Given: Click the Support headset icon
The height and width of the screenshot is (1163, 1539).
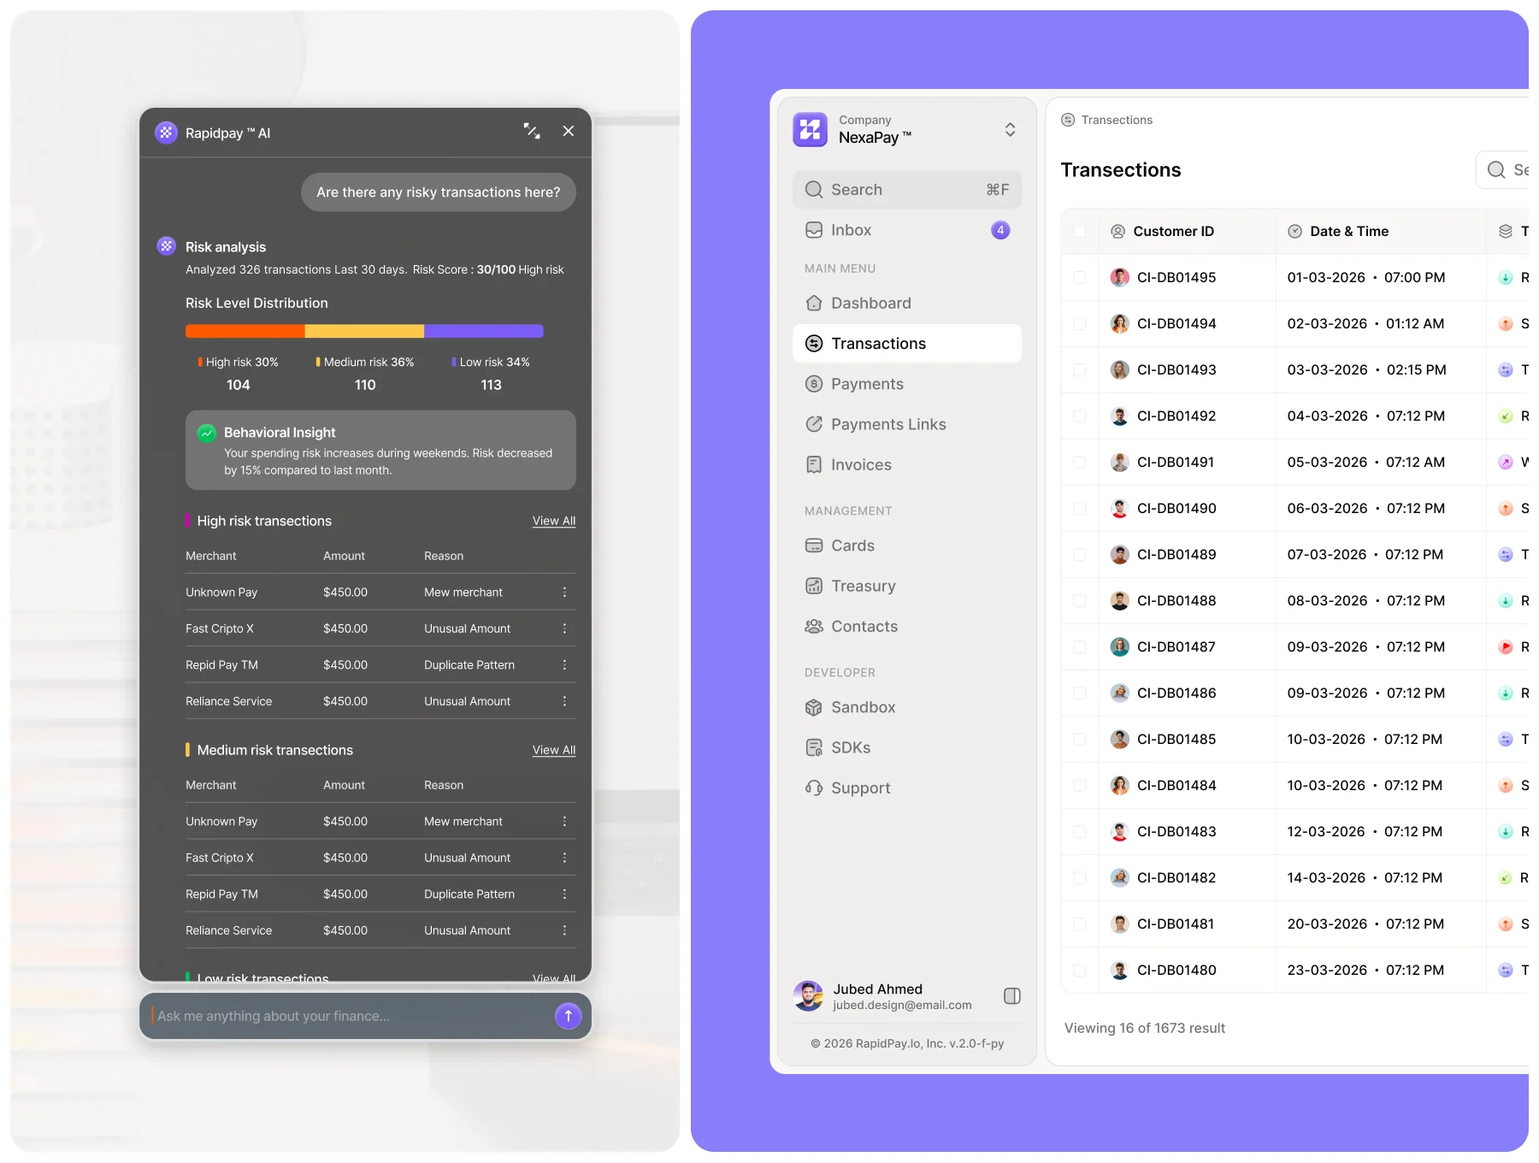Looking at the screenshot, I should [814, 788].
